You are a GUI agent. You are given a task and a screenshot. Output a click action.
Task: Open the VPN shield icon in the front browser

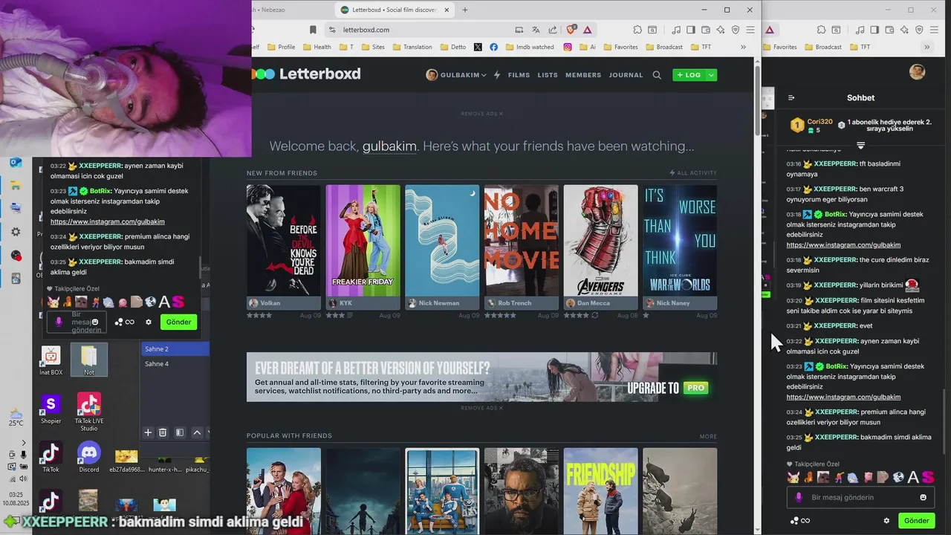pyautogui.click(x=736, y=30)
